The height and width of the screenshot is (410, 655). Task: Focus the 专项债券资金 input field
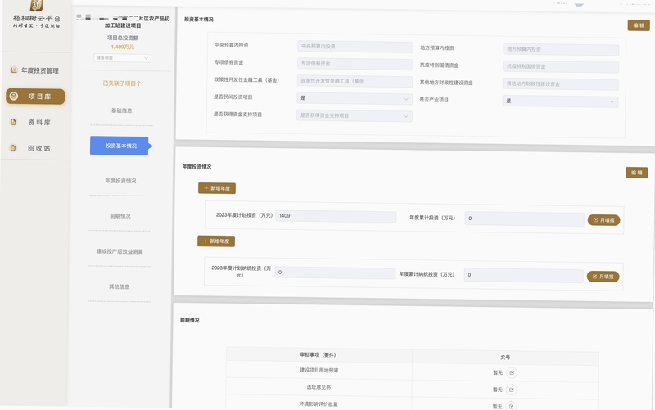[x=355, y=64]
